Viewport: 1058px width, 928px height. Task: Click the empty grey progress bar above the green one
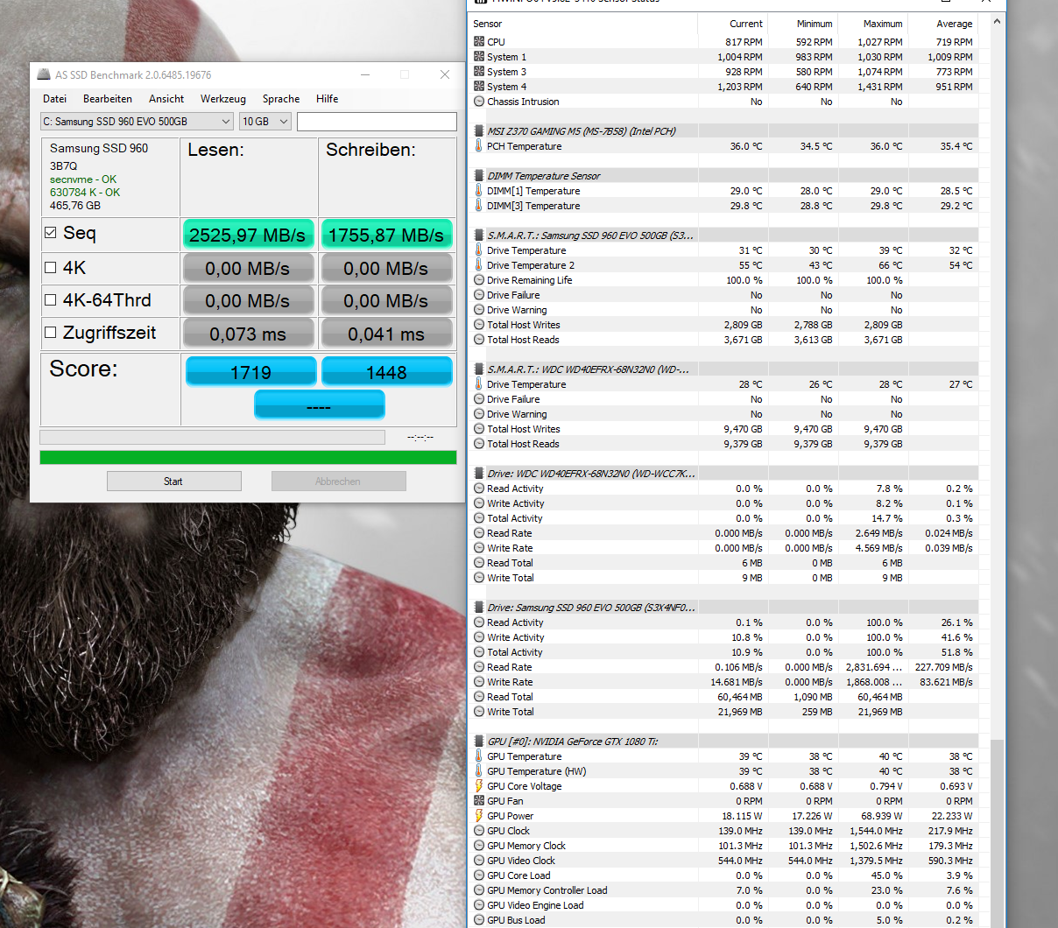(212, 437)
